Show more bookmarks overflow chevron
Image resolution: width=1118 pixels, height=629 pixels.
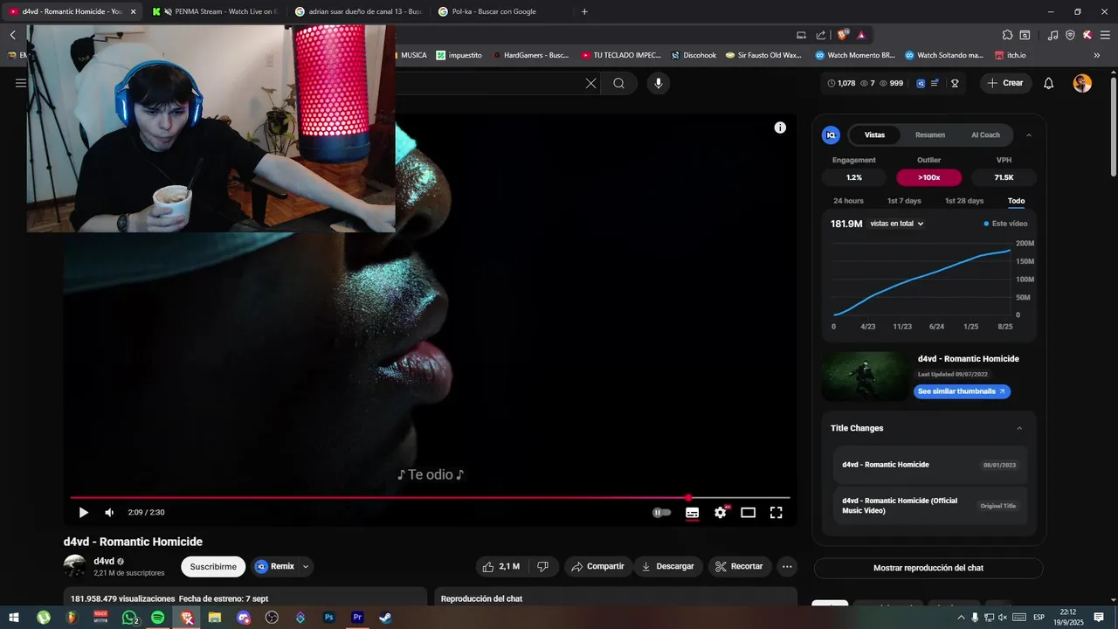(x=1097, y=55)
